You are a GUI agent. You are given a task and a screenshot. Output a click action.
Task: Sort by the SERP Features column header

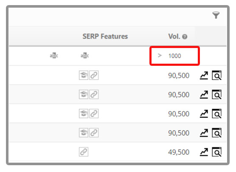[105, 36]
